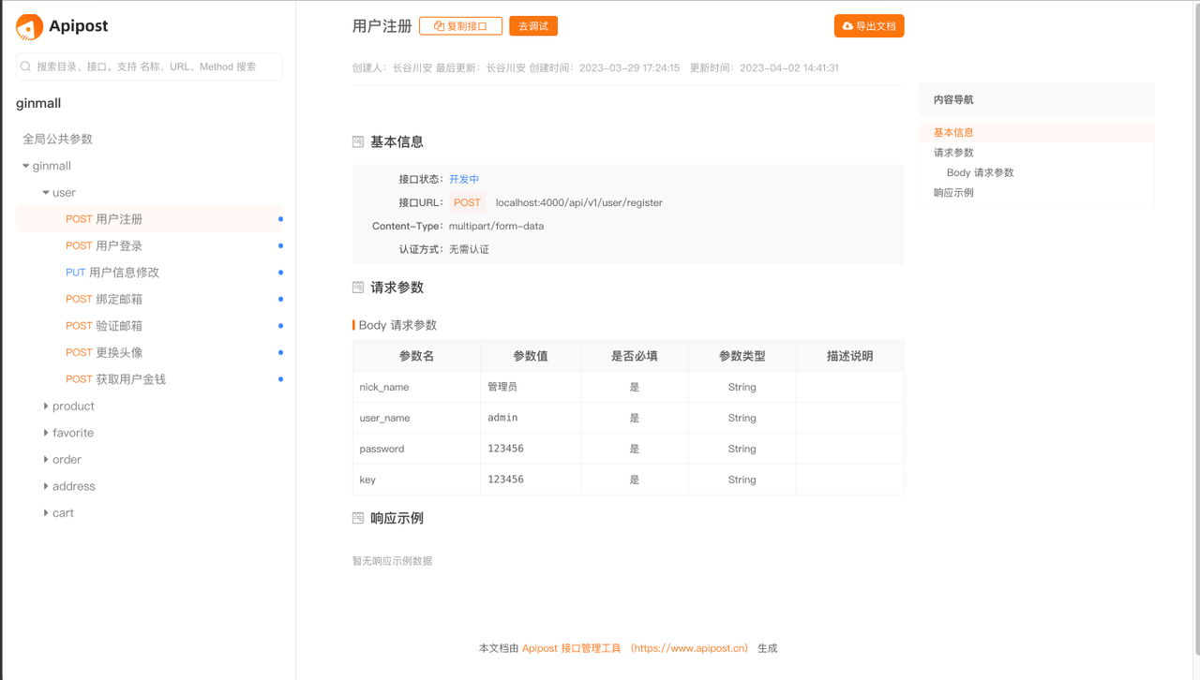Select POST 验证邮箱 endpoint
The image size is (1200, 680).
[x=150, y=326]
